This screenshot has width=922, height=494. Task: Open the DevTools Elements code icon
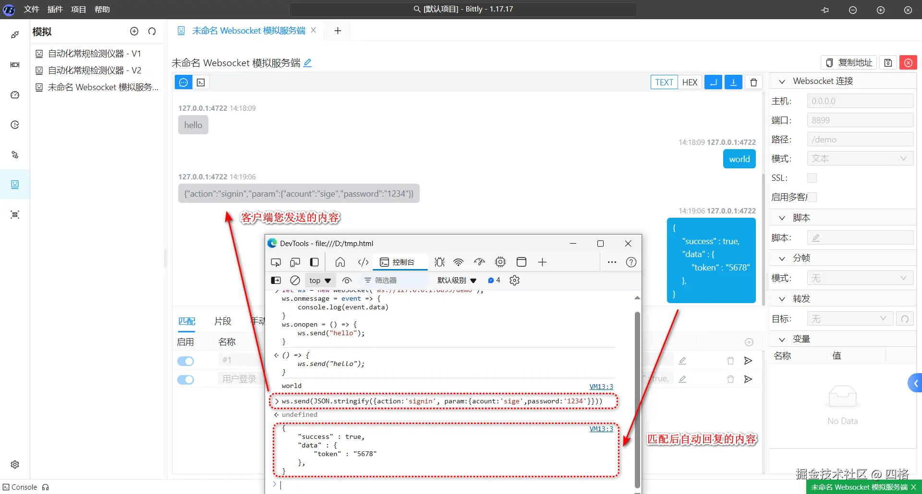pyautogui.click(x=363, y=262)
